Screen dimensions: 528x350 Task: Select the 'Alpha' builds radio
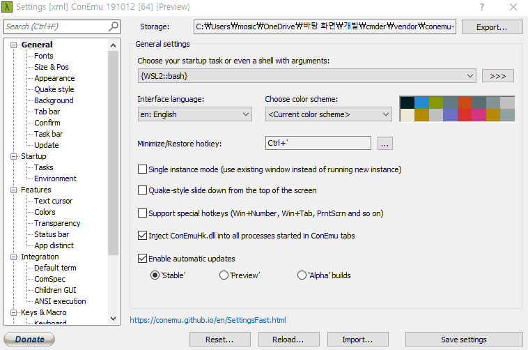pyautogui.click(x=302, y=275)
